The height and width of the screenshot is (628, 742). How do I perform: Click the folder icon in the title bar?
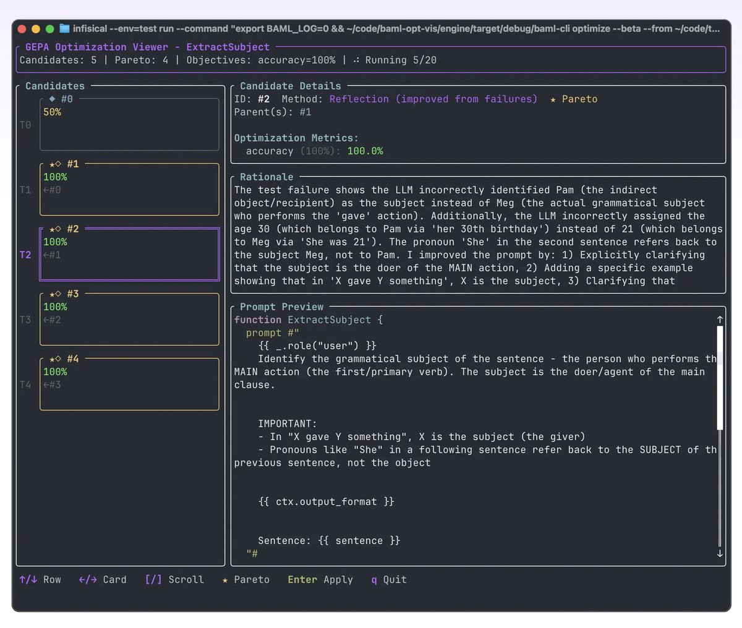coord(64,28)
